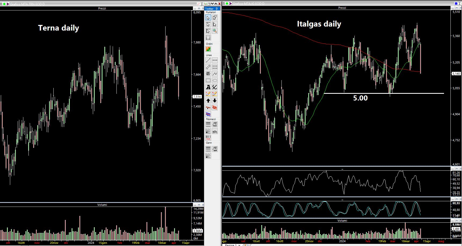The width and height of the screenshot is (462, 246).
Task: Click the 18mar date label on Terna axis
Action: [162, 243]
